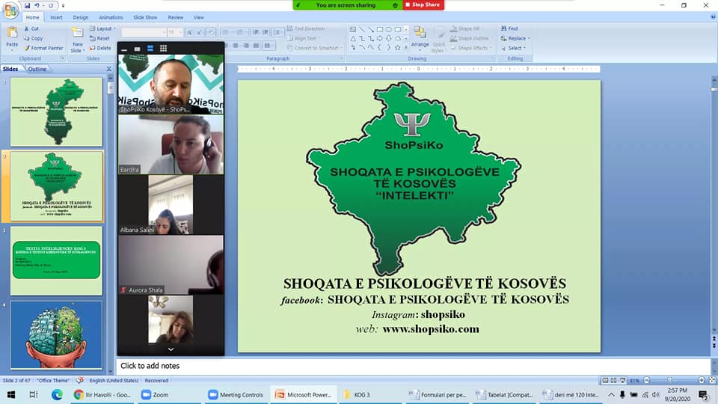
Task: Save the presentation from Quick Access
Action: tap(27, 5)
